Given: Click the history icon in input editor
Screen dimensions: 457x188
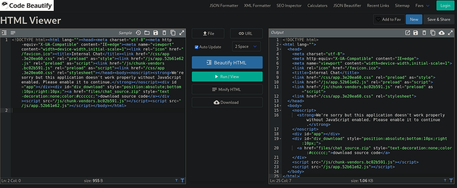Looking at the screenshot, I should [x=138, y=33].
